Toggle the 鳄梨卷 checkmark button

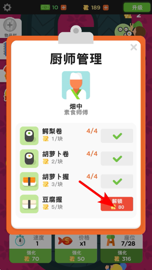[117, 136]
